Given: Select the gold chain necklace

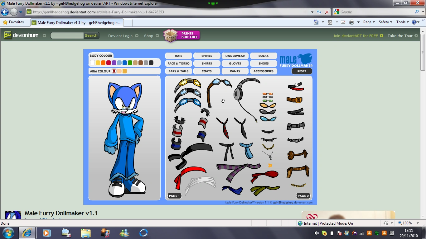Looking at the screenshot, I should click(268, 146).
